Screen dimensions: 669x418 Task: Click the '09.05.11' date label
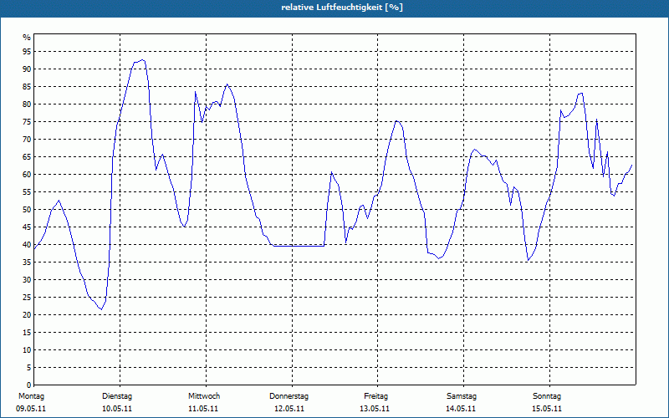(31, 409)
